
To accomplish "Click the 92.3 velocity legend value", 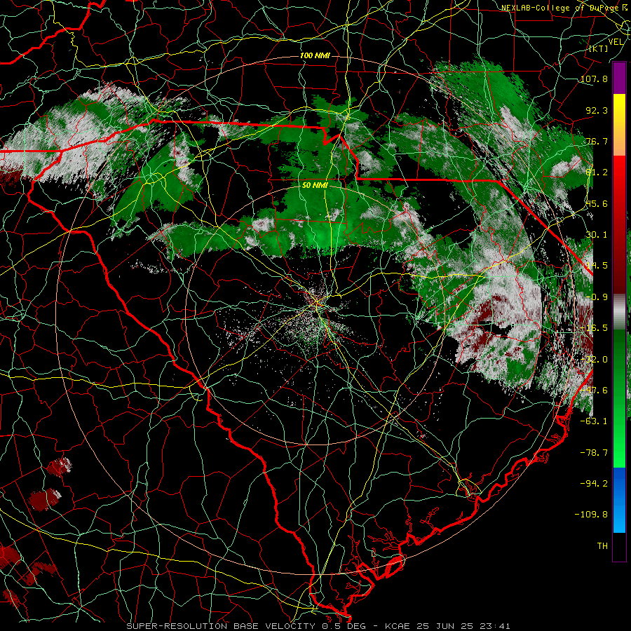I will coord(597,110).
